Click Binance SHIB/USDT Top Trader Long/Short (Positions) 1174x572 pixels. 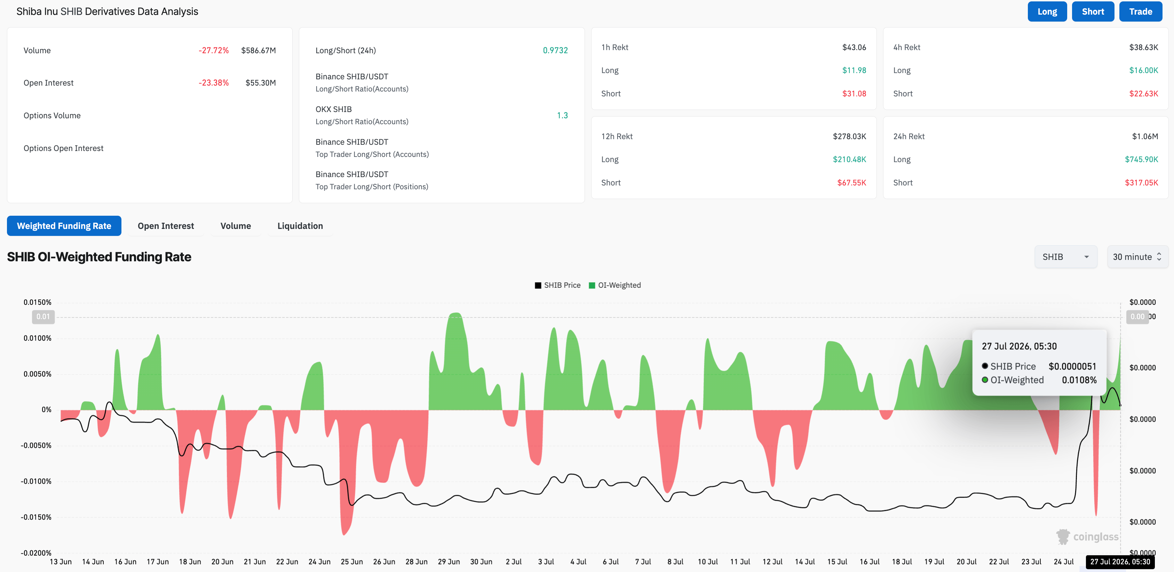pos(372,181)
